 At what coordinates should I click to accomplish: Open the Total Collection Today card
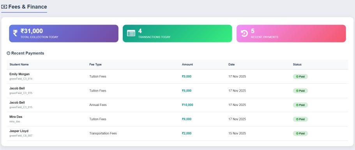[64, 34]
